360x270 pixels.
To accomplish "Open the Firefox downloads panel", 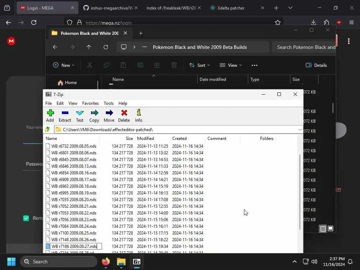I will tap(313, 22).
